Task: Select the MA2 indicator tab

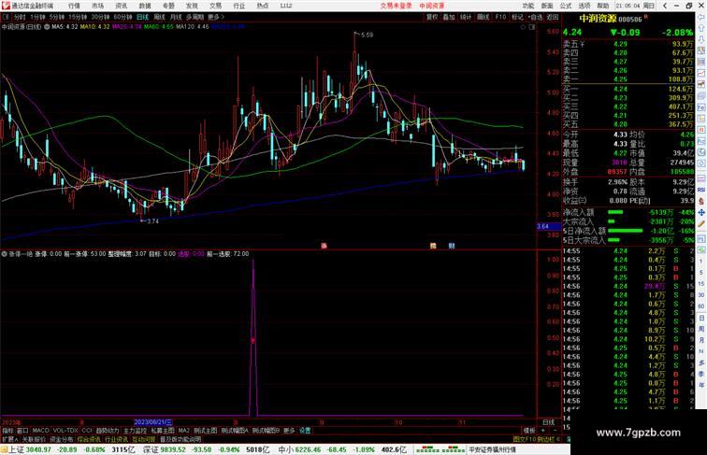Action: 183,431
